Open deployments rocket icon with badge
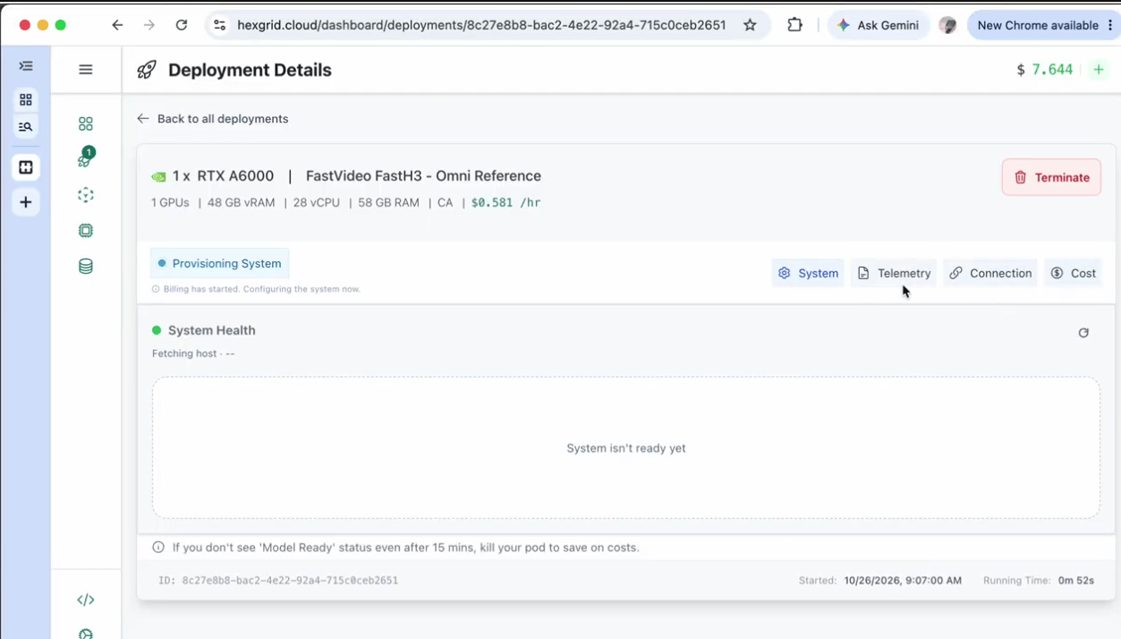Image resolution: width=1121 pixels, height=639 pixels. click(x=86, y=158)
